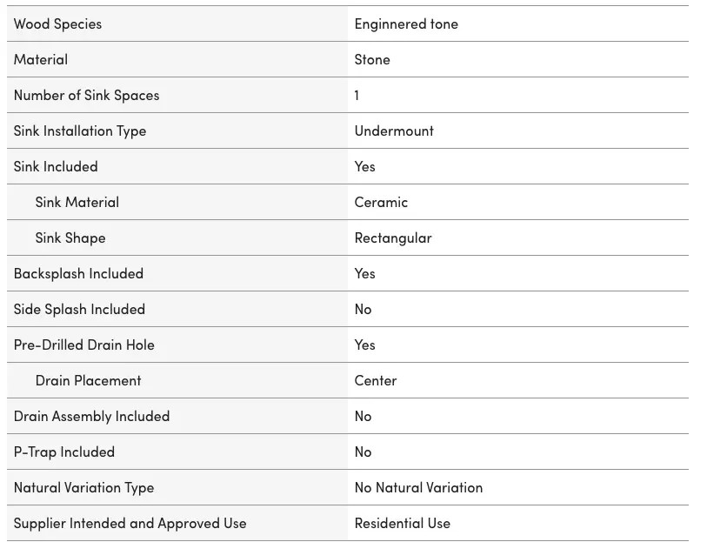This screenshot has height=542, width=707.
Task: Select the Undermount value text
Action: coord(394,130)
